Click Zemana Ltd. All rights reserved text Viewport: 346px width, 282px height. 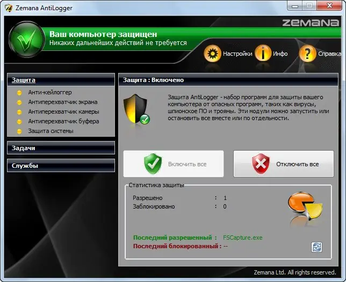[x=295, y=272]
